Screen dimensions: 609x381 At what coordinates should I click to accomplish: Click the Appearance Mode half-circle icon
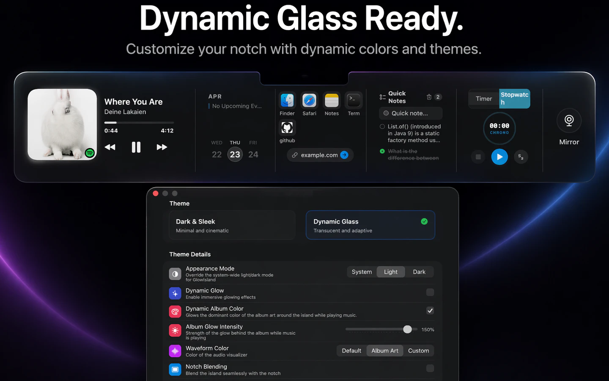[x=175, y=274]
